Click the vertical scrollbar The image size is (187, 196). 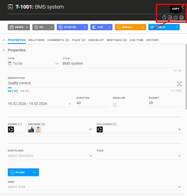click(186, 77)
